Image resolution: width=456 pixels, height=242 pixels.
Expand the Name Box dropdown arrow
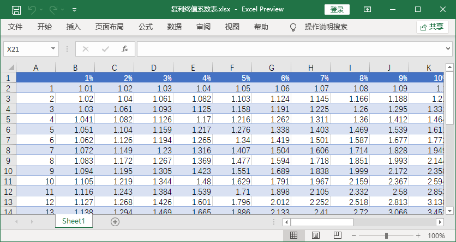pos(53,49)
